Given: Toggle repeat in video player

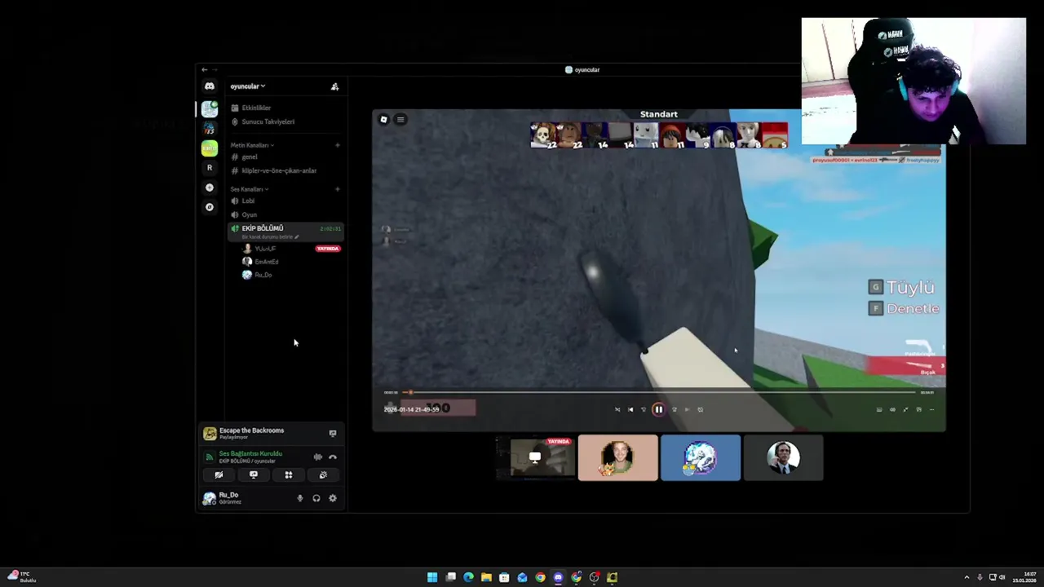Looking at the screenshot, I should tap(701, 409).
